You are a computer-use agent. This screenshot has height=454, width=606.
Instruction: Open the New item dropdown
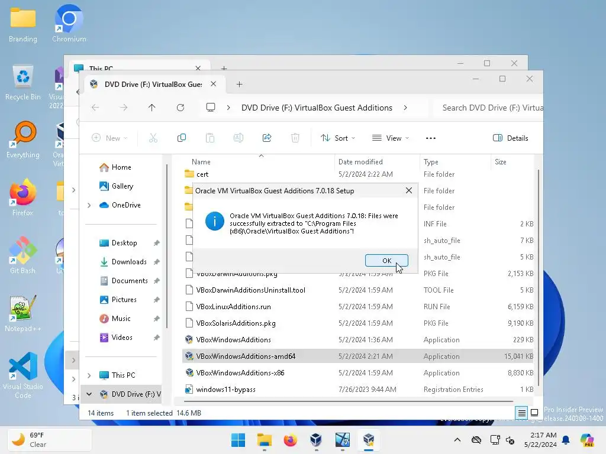[x=109, y=138]
